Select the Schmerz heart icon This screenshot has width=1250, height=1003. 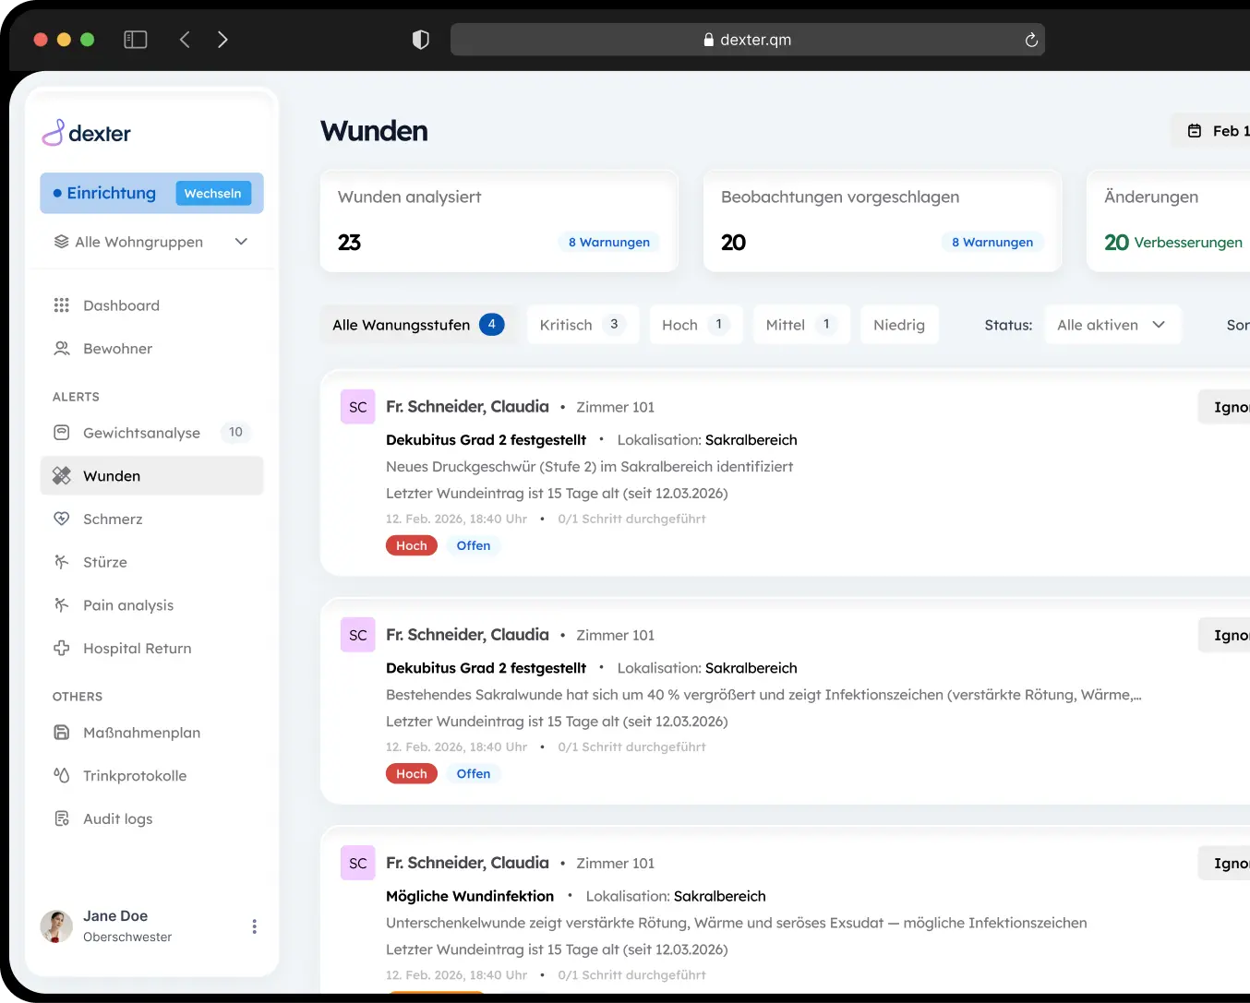coord(62,519)
